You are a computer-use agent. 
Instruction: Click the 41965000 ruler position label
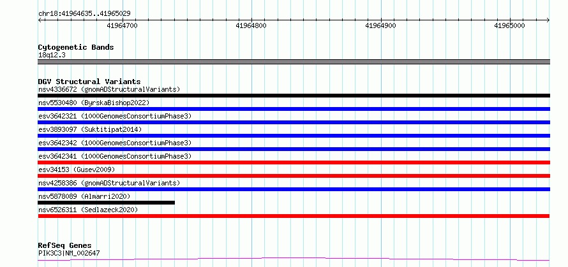(x=509, y=25)
